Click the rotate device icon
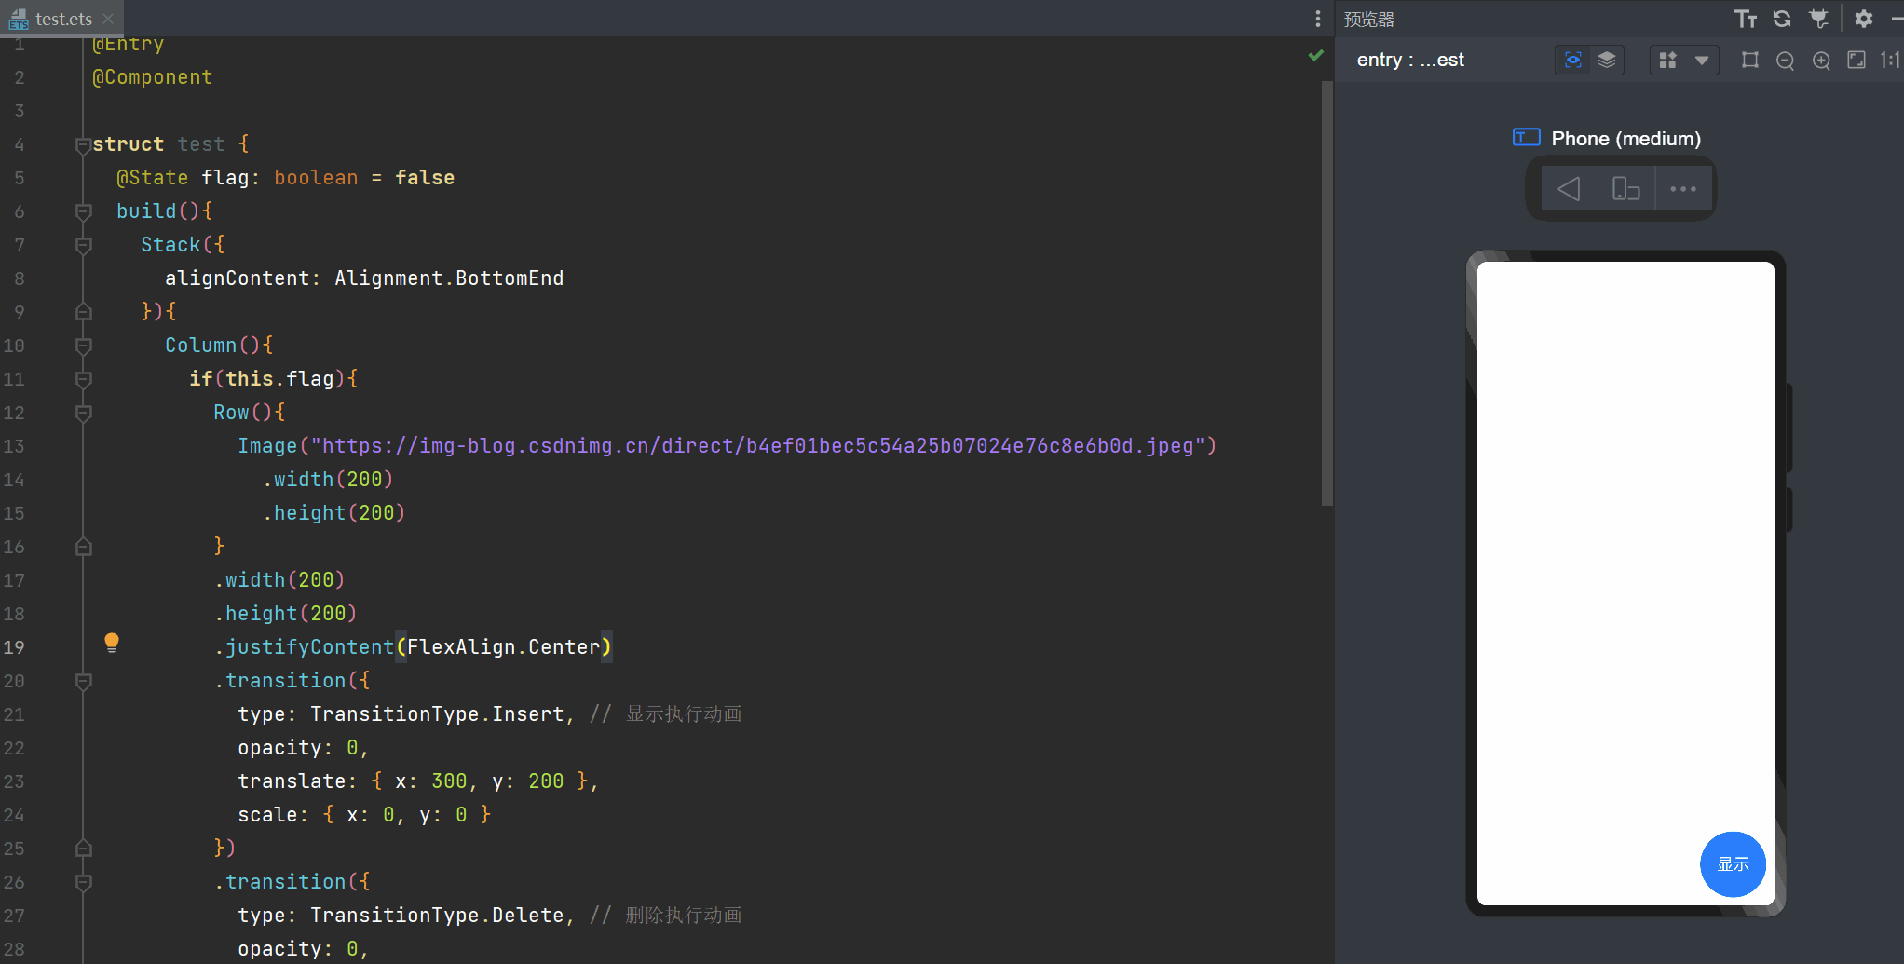Screen dimensions: 1904x964 pos(1625,189)
